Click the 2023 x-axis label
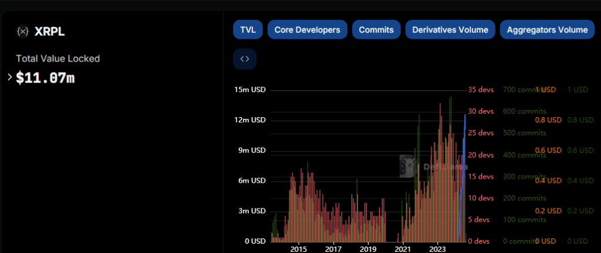 (438, 249)
